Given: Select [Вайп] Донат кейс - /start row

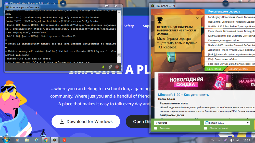Looking at the screenshot, I should tap(230, 55).
